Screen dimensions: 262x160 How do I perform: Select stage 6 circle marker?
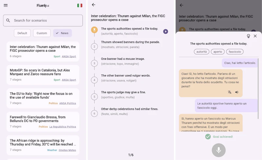[94, 114]
